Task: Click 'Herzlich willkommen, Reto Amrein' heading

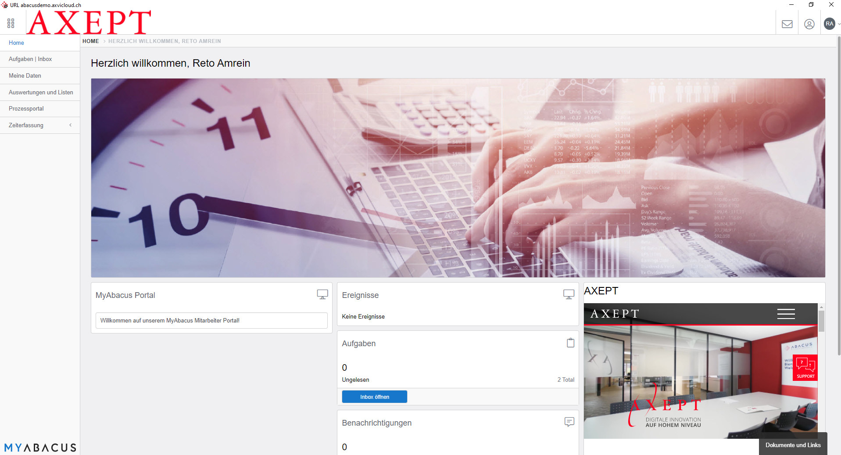Action: point(171,63)
